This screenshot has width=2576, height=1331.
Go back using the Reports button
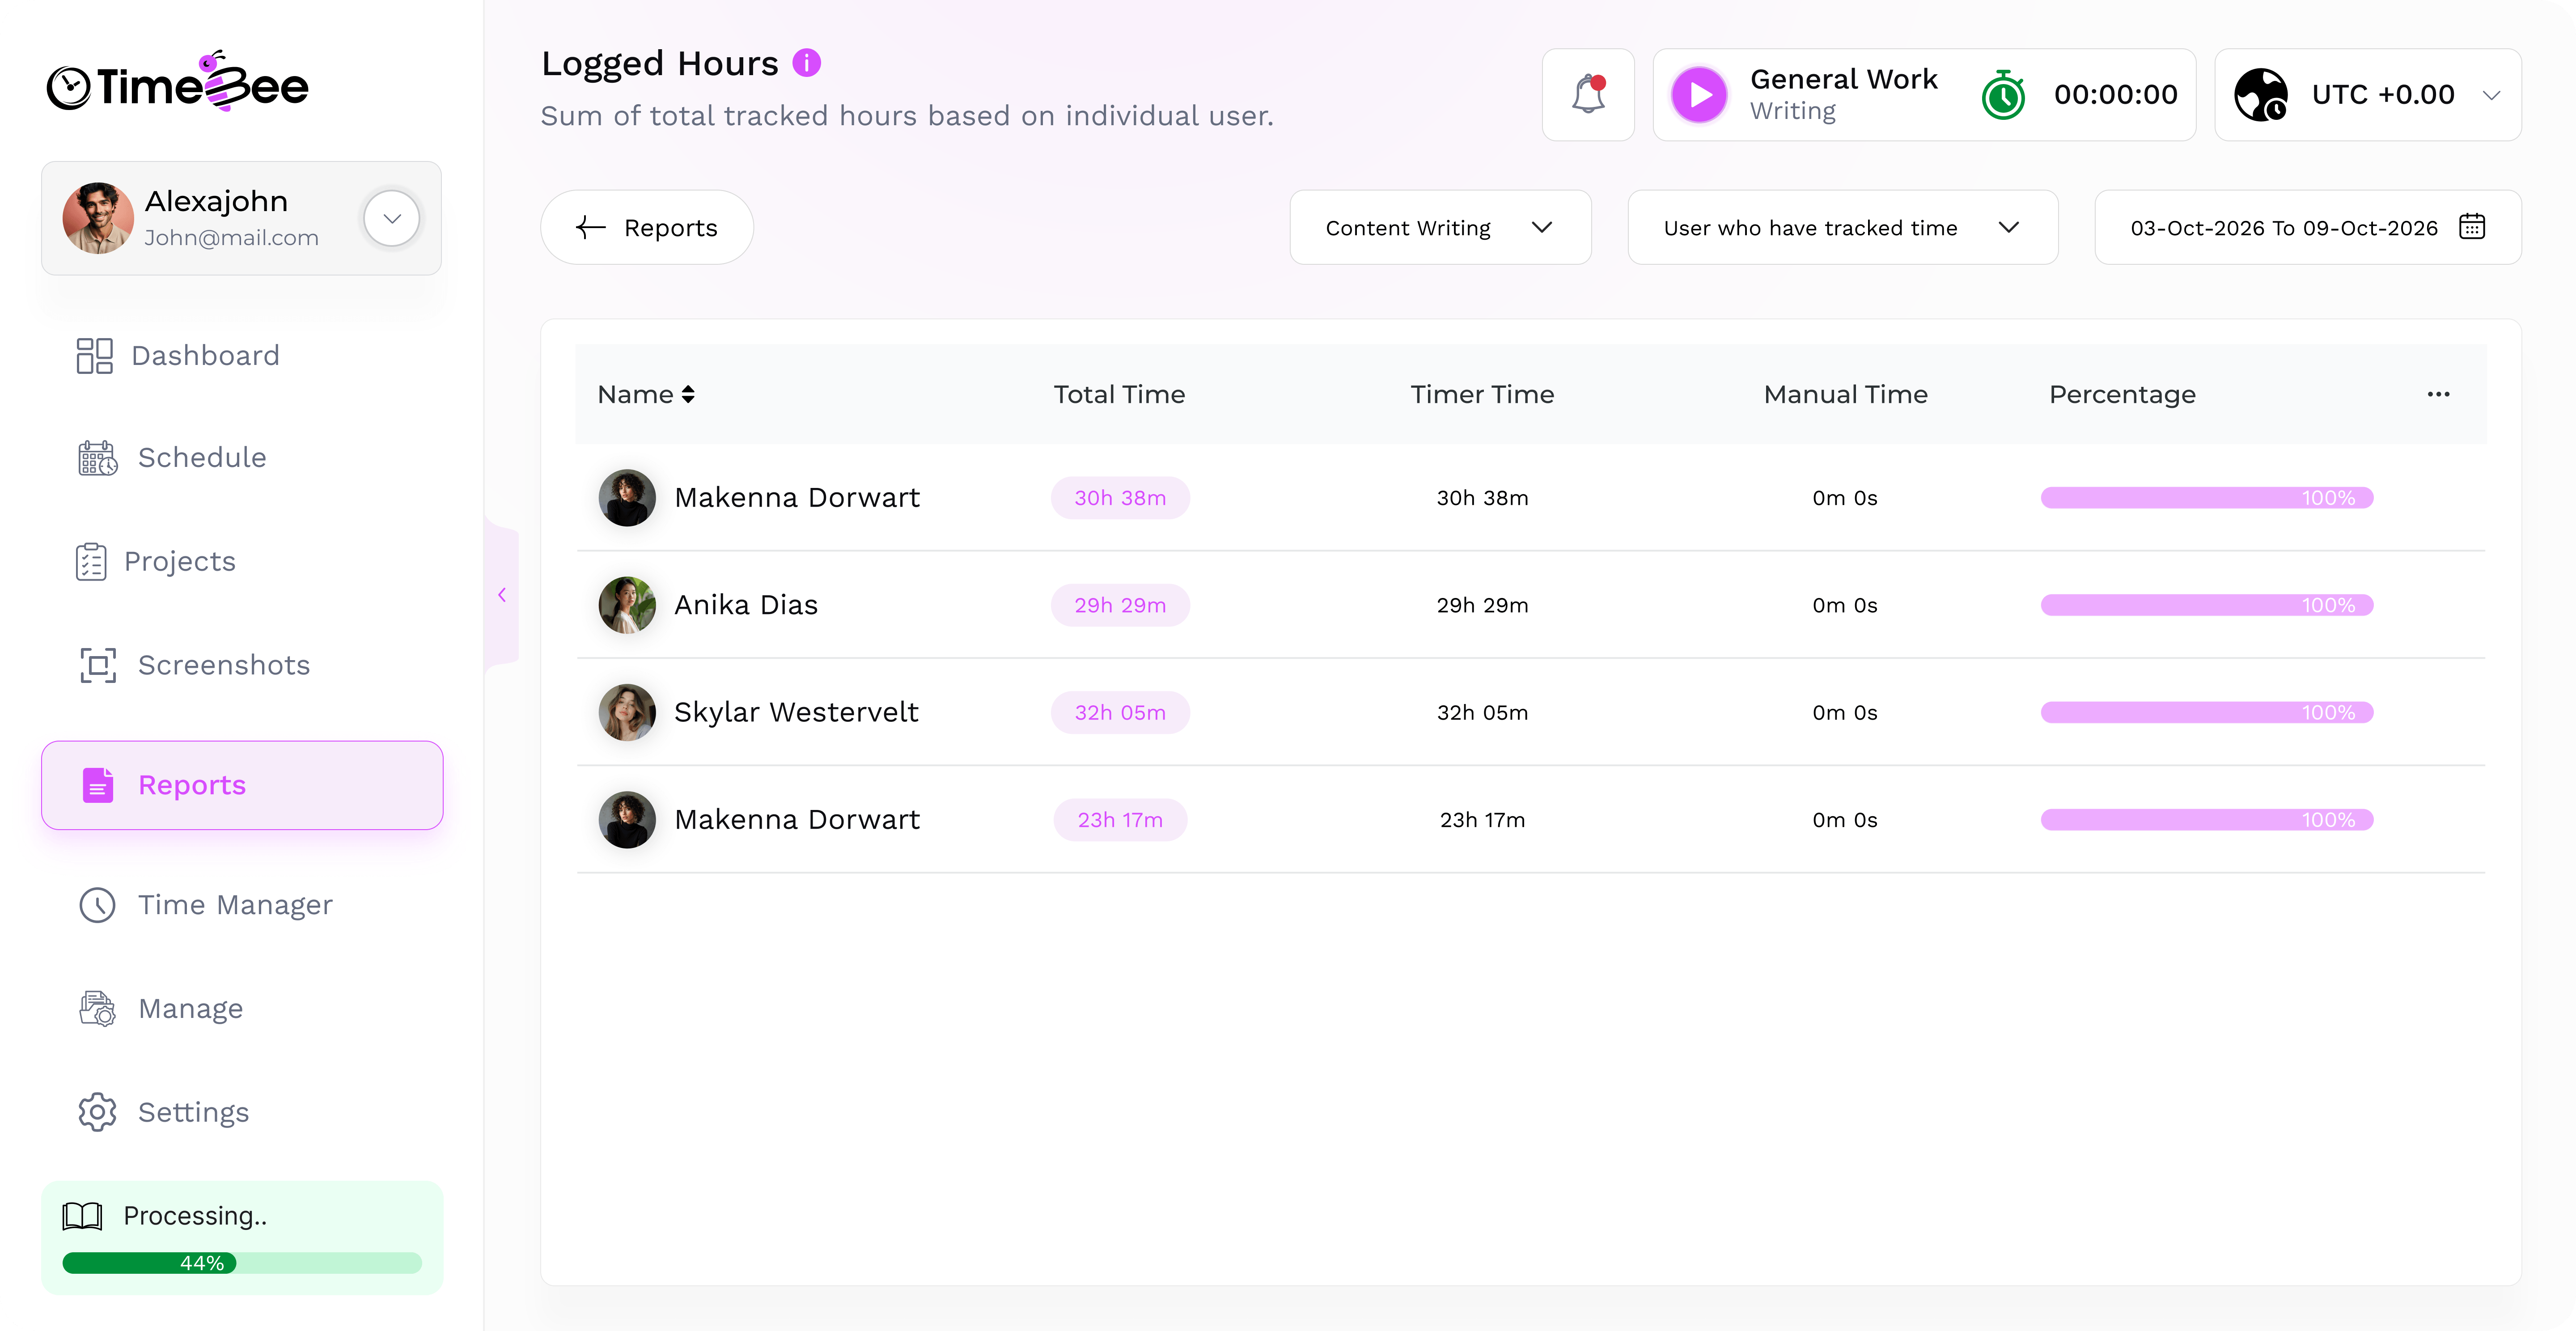(647, 227)
